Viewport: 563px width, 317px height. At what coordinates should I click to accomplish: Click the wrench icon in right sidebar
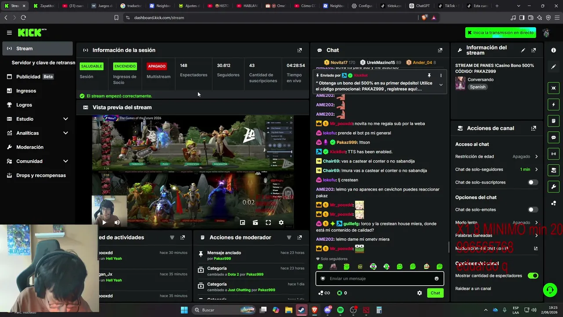point(553,187)
